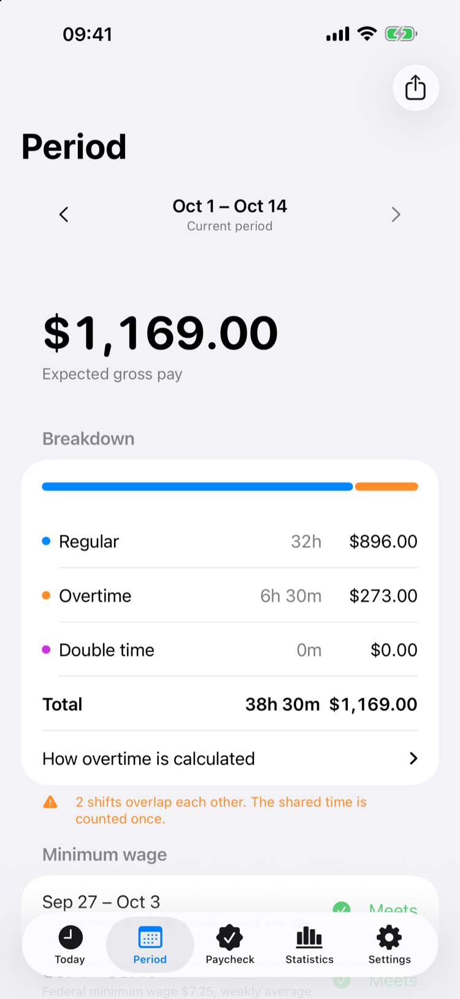Screen dimensions: 460x999
Task: Tap the Oct 1 – Oct 14 period title
Action: (230, 206)
